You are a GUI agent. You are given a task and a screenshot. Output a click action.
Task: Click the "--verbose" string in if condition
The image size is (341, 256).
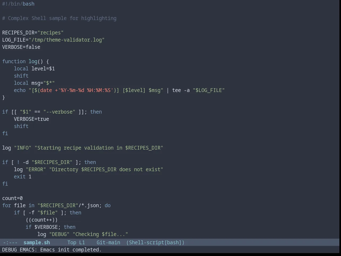(x=59, y=112)
